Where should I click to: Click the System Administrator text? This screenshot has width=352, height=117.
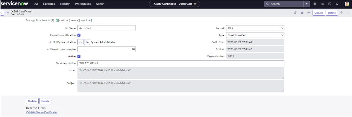pos(103,42)
